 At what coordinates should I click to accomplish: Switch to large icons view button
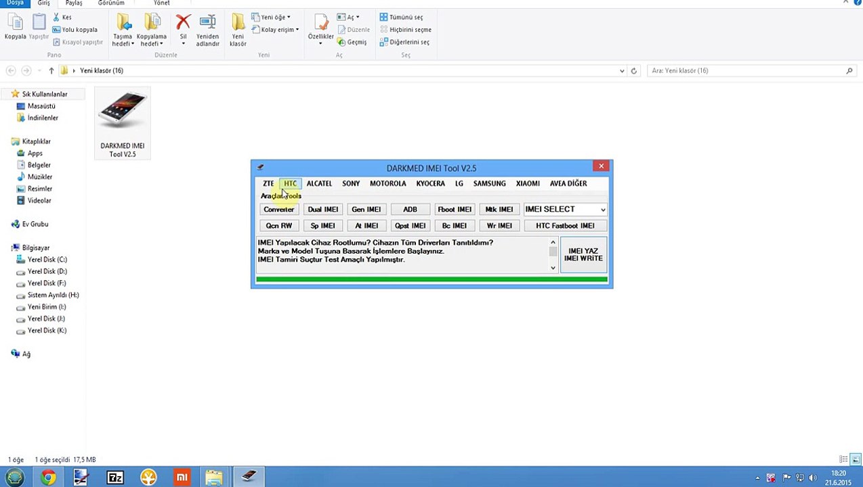point(855,459)
